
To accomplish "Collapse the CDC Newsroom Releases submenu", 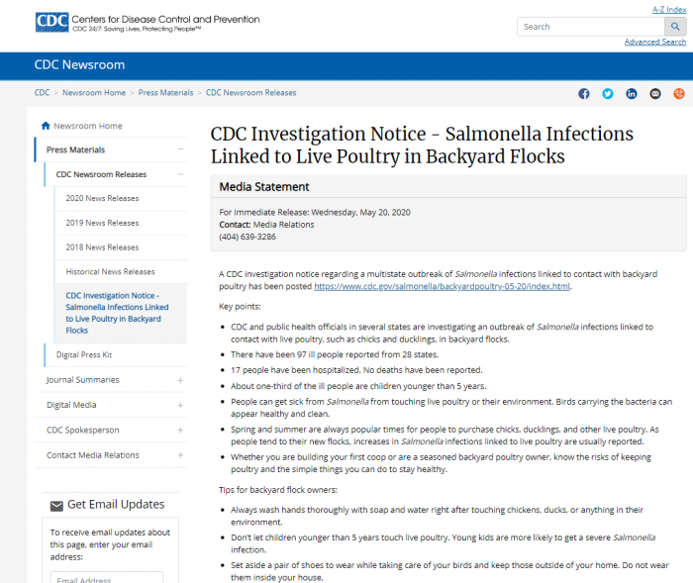I will pos(180,174).
